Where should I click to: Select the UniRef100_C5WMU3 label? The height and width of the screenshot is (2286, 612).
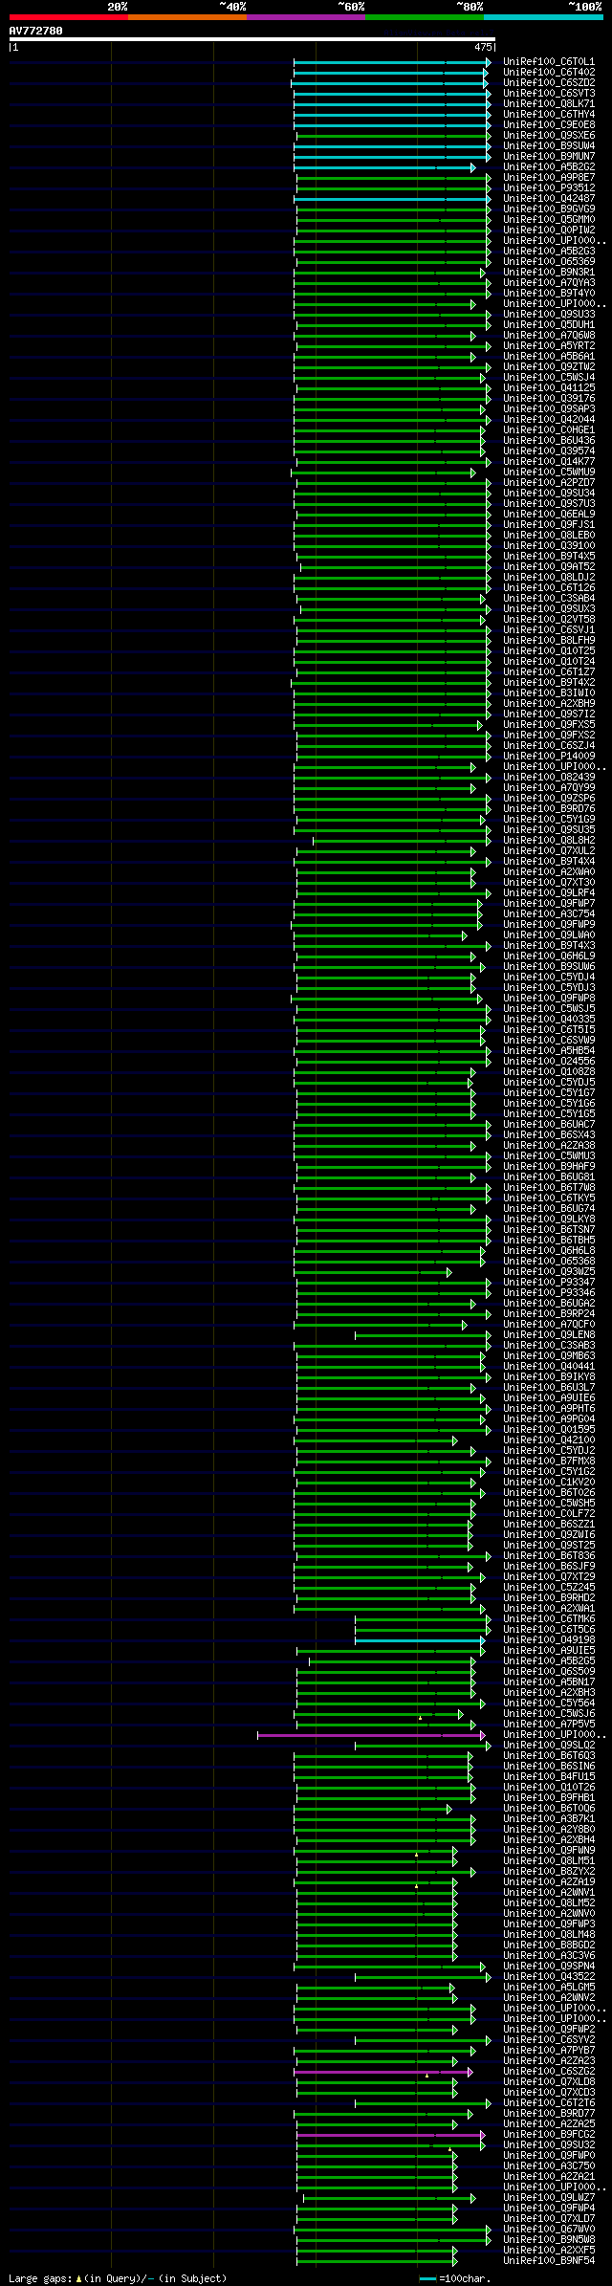click(549, 1155)
